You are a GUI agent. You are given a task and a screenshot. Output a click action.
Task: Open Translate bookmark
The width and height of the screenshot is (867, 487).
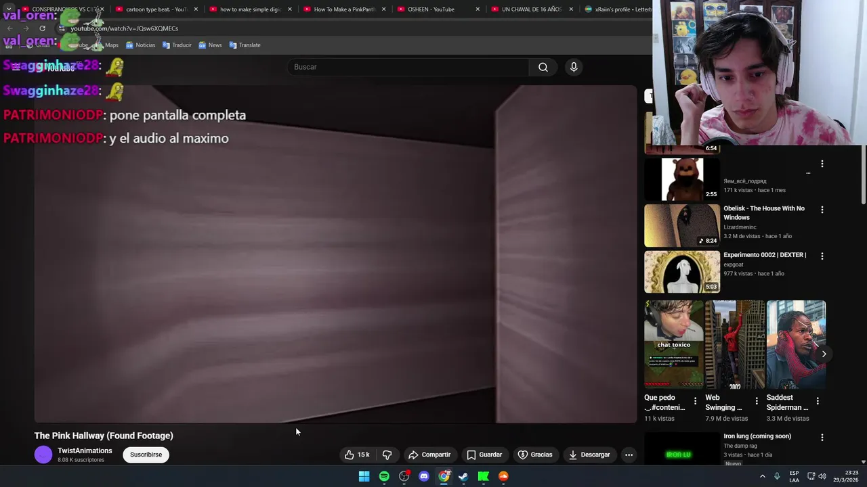[x=245, y=45]
